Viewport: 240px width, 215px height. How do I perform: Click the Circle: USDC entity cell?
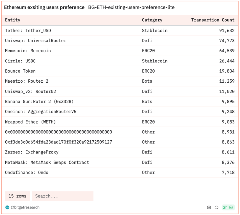click(x=20, y=61)
